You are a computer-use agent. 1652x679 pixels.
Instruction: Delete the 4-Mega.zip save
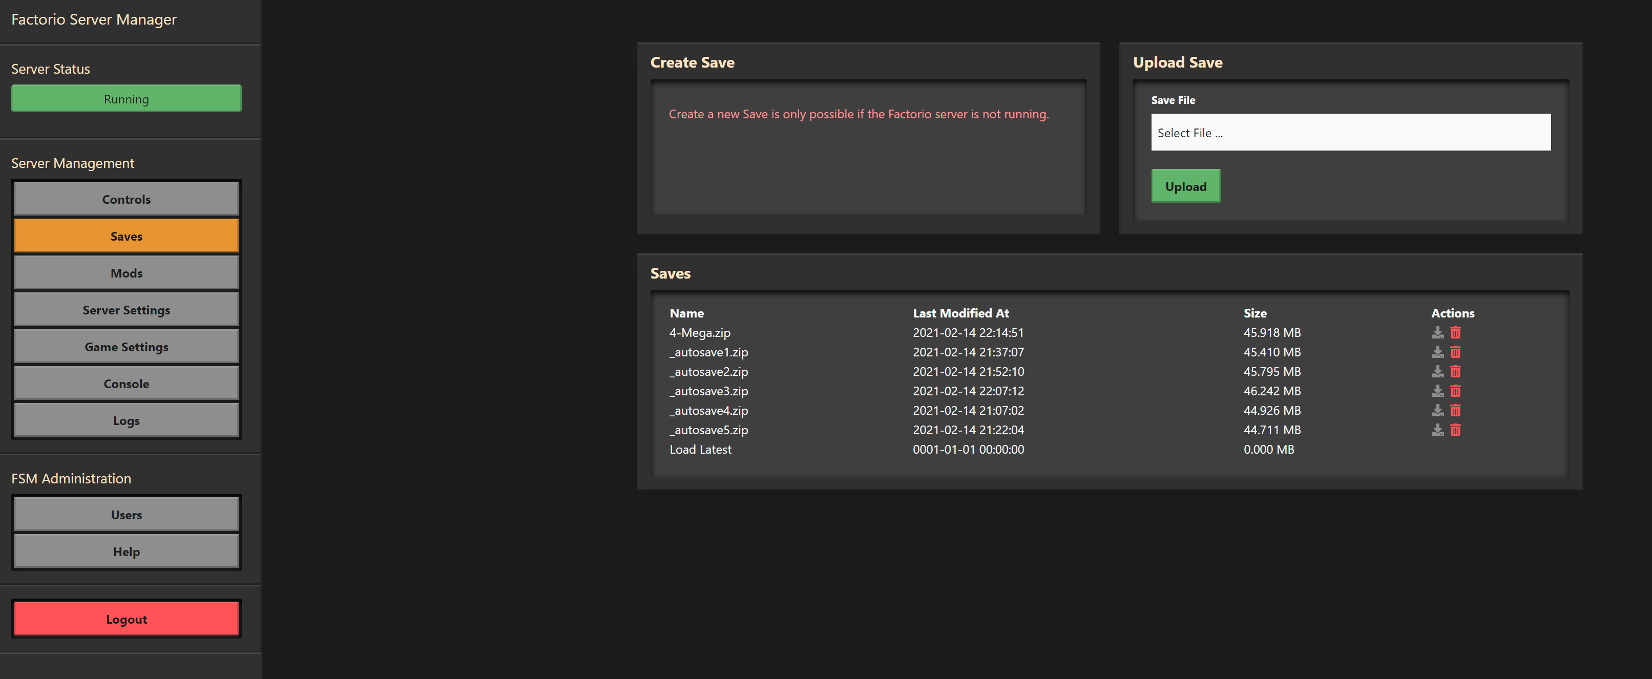pyautogui.click(x=1455, y=333)
